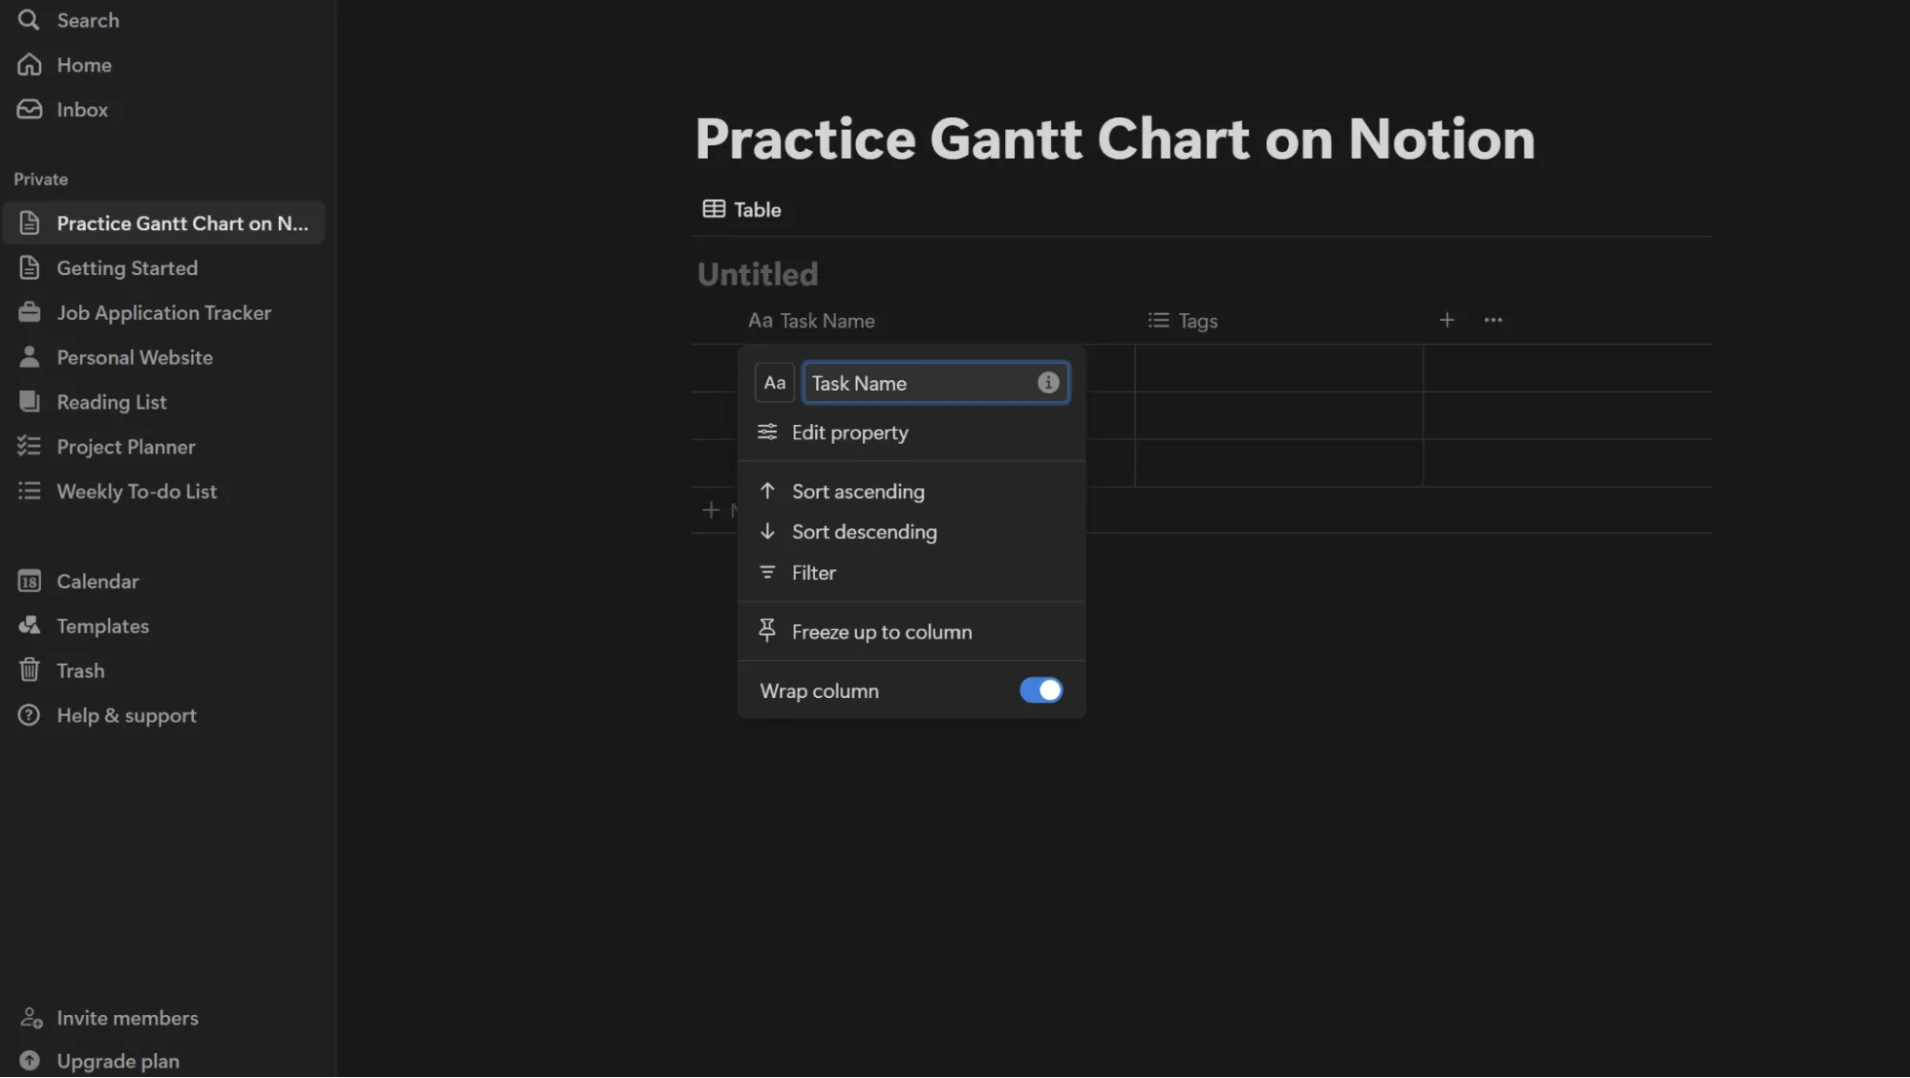Go to Home text link
1910x1078 pixels.
(x=84, y=65)
